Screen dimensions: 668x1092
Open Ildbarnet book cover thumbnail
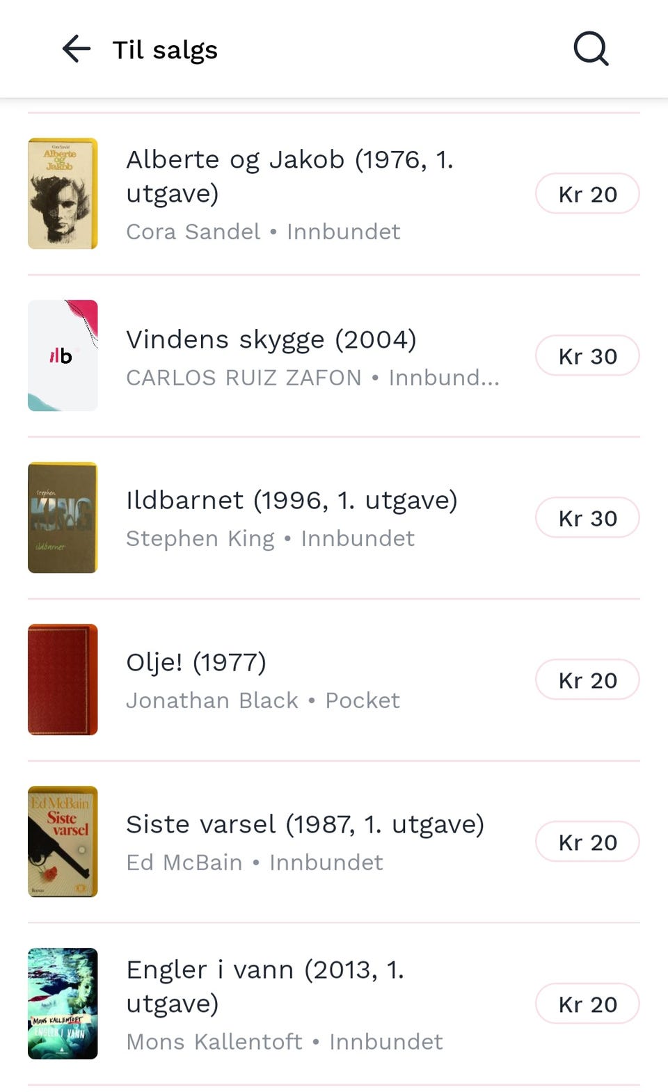pyautogui.click(x=63, y=517)
